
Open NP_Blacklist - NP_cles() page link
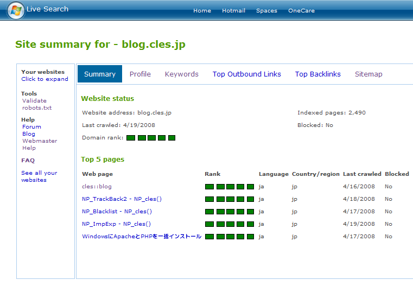pyautogui.click(x=117, y=212)
